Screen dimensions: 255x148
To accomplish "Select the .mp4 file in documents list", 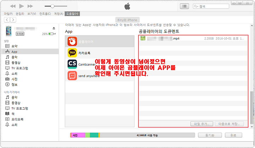I will coord(193,38).
